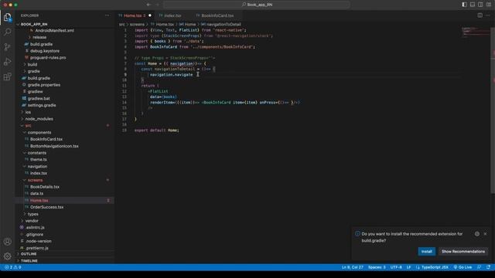Viewport: 495px width, 278px height.
Task: Change indentation via Spaces status item
Action: coord(377,267)
